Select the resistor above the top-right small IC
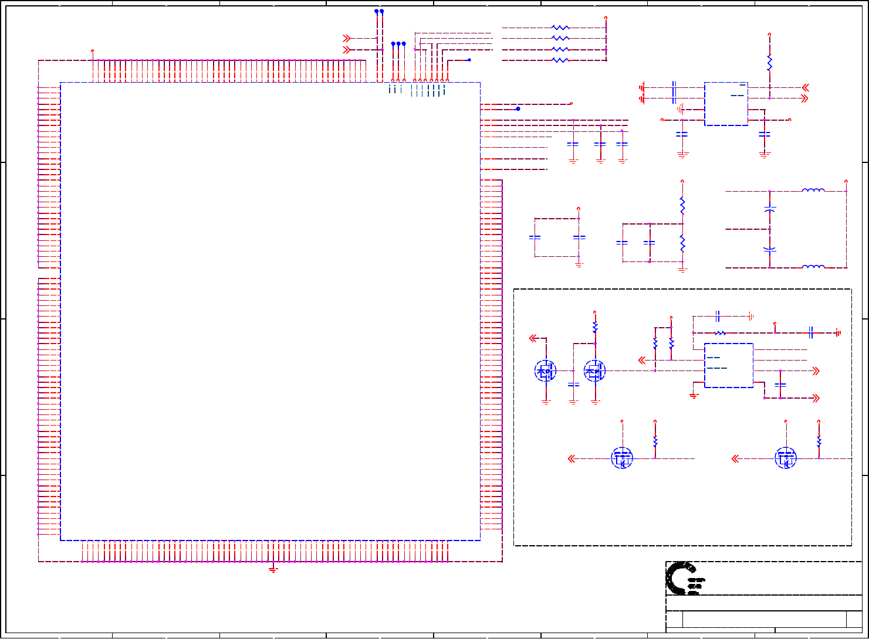The image size is (869, 639). click(x=770, y=63)
